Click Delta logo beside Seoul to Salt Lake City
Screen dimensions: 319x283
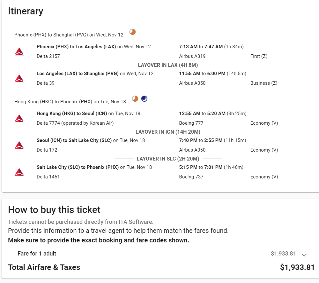tap(19, 145)
